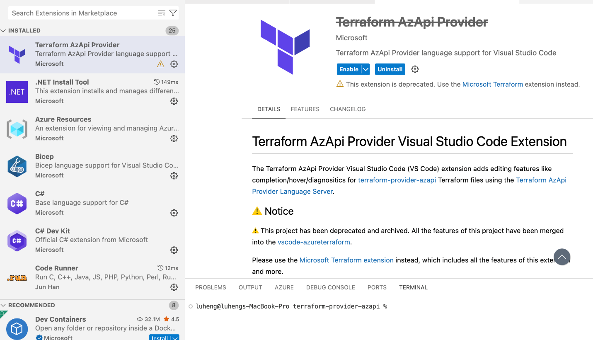Switch to the FEATURES tab
The width and height of the screenshot is (593, 340).
(305, 109)
